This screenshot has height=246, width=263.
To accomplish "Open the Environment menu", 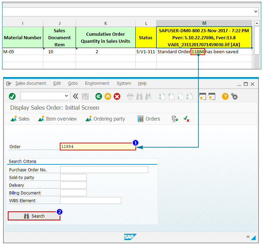I will (97, 83).
